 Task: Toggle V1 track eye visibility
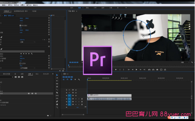76,95
